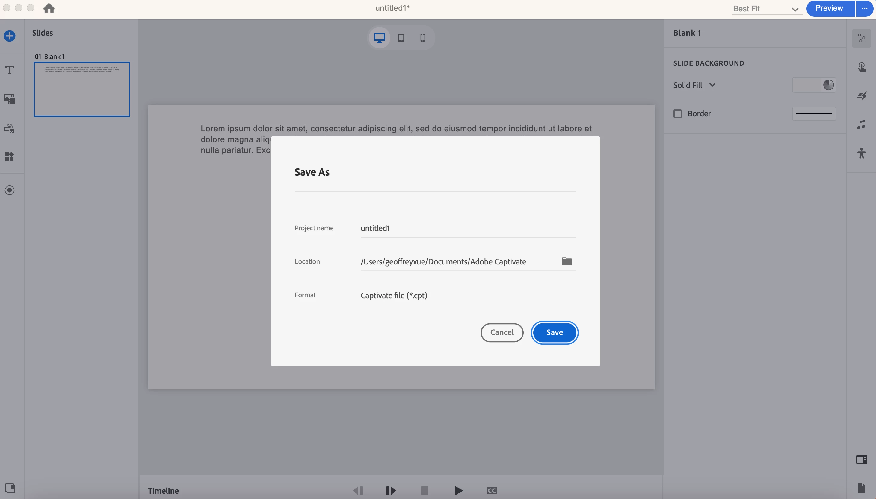Viewport: 876px width, 499px height.
Task: Open the Interactive components icon
Action: click(x=10, y=129)
